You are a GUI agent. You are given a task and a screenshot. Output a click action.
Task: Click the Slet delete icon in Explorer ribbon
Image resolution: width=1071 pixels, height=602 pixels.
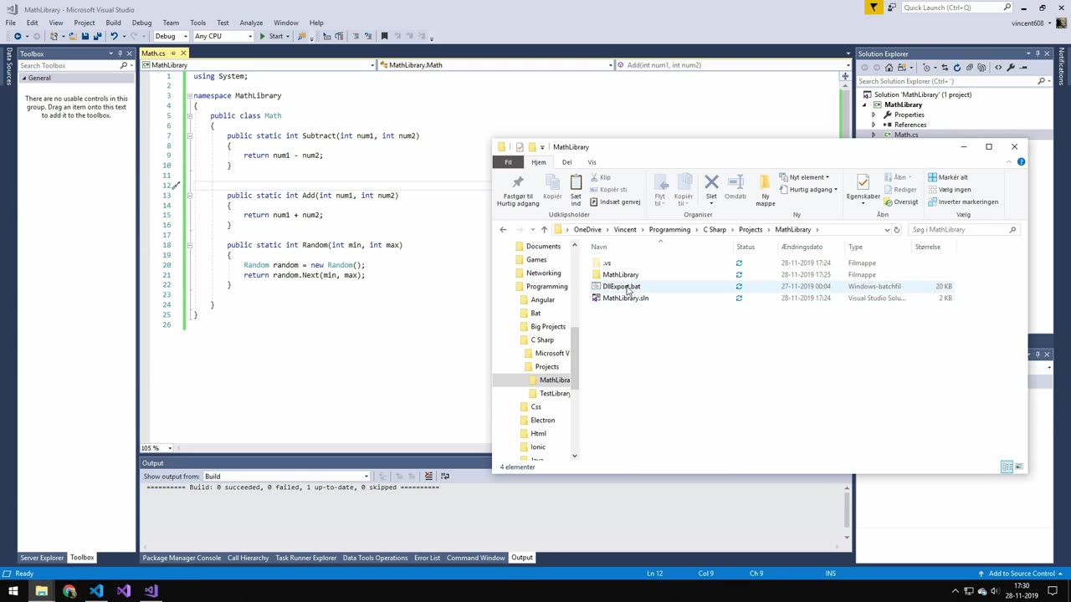click(711, 181)
